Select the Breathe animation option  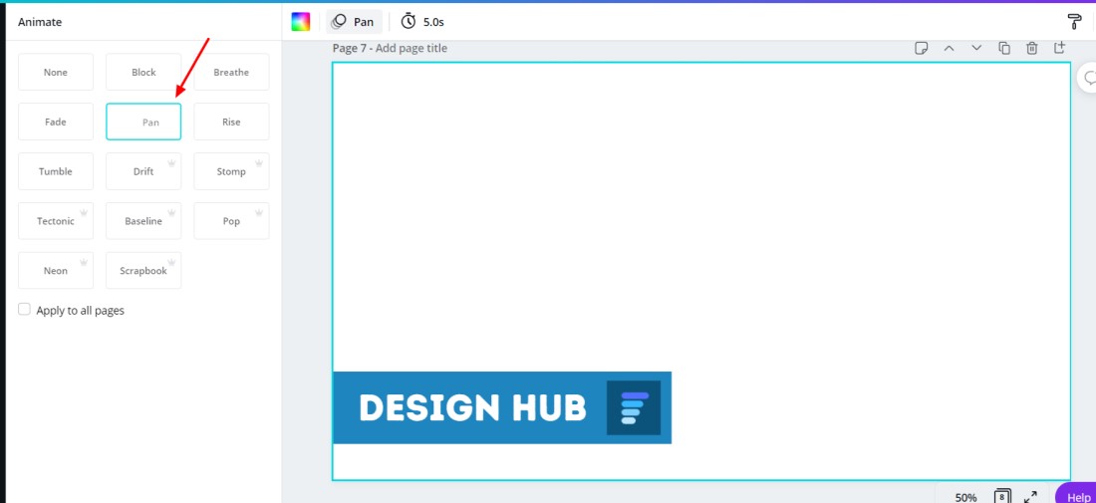point(231,72)
